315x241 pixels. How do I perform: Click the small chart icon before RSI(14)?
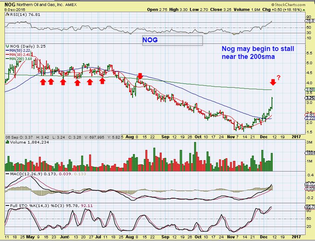click(x=8, y=14)
